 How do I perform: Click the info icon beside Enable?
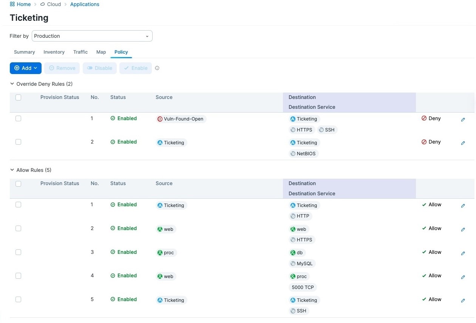157,68
